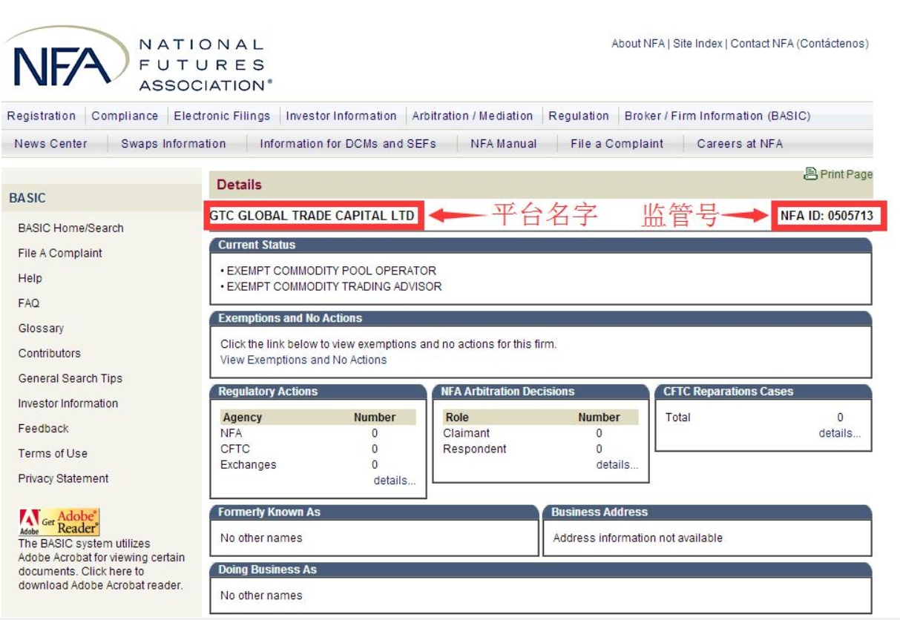This screenshot has width=900, height=620.
Task: Select the NFA ID: 0505713 text
Action: click(827, 216)
